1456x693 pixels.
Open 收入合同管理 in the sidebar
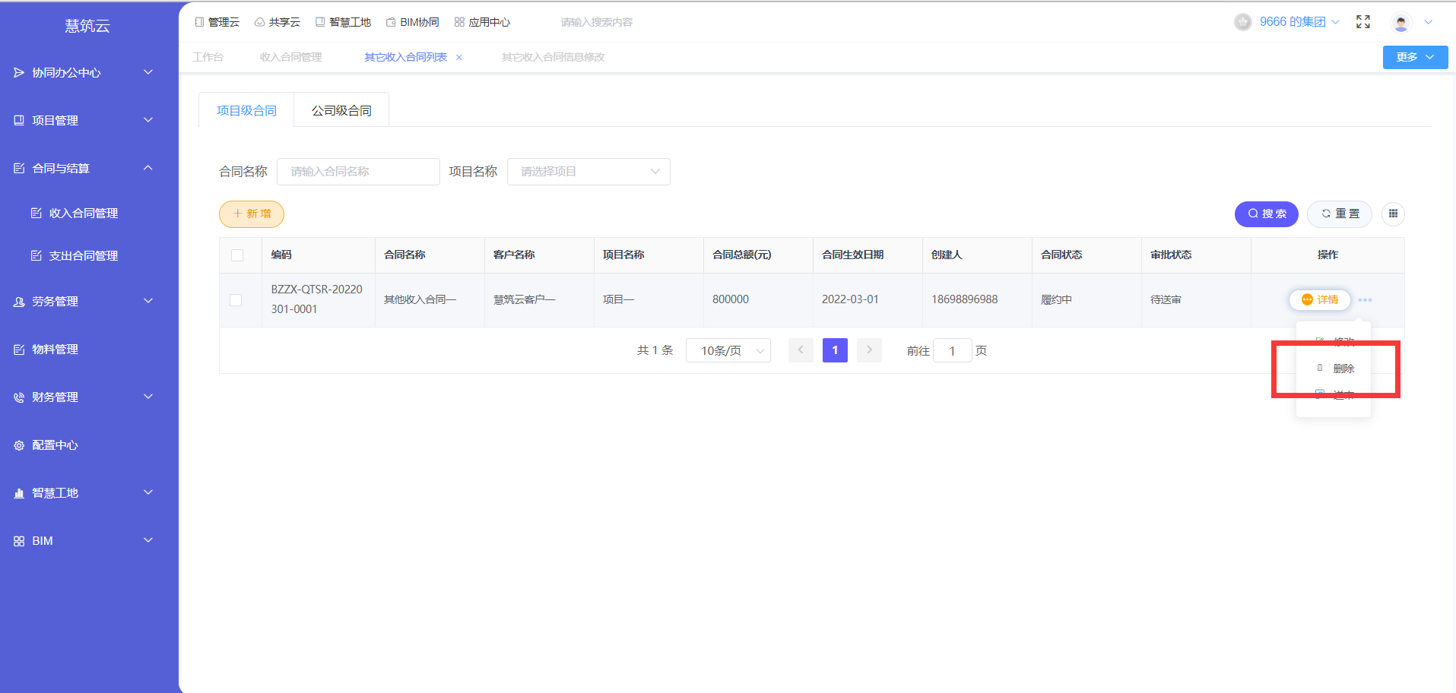coord(75,214)
